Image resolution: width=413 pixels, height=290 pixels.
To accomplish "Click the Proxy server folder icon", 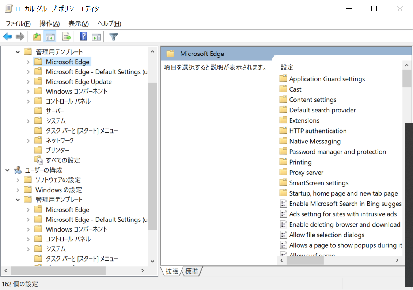I will pos(283,173).
